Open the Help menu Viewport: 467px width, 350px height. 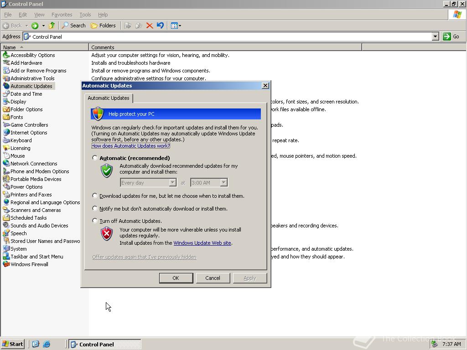tap(103, 15)
